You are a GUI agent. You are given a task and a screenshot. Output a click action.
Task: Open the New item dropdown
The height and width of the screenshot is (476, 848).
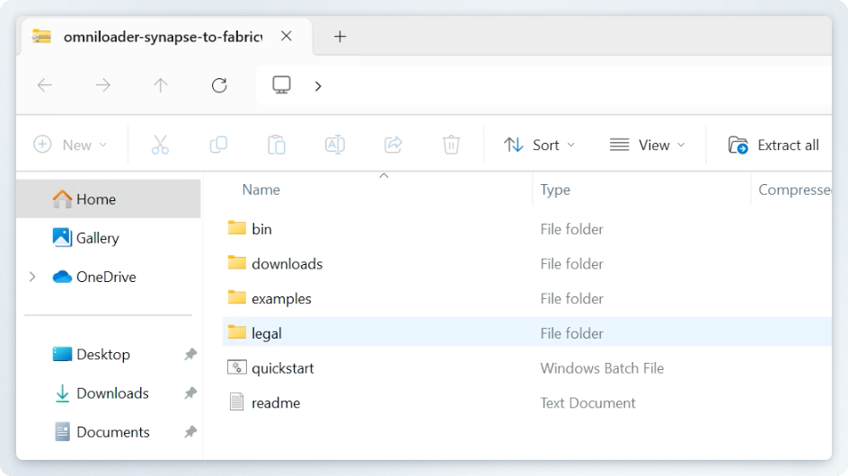pyautogui.click(x=70, y=145)
